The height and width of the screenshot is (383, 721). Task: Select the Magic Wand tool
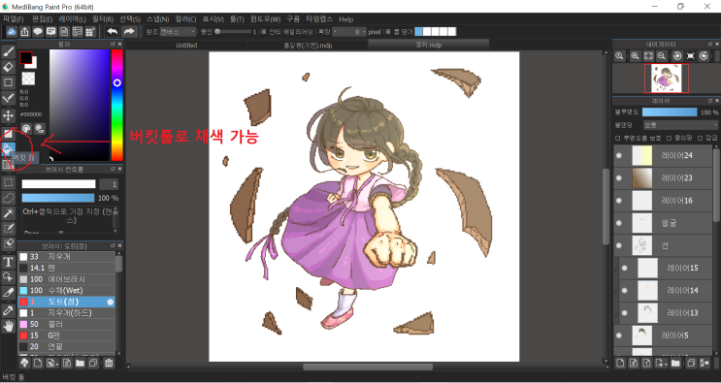pos(8,212)
